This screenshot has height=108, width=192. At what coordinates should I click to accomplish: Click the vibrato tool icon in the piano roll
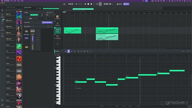coord(87,51)
